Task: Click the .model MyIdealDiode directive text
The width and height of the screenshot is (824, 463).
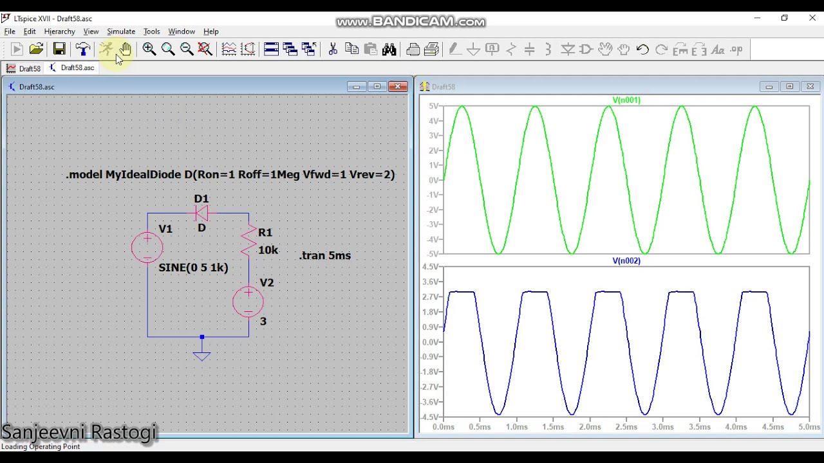Action: [x=230, y=174]
